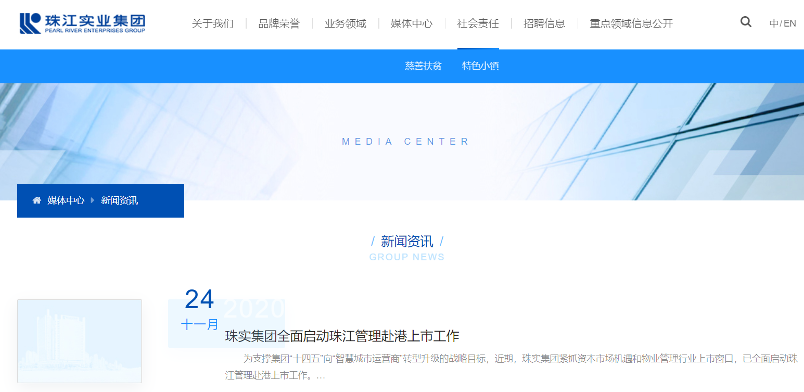Open the 社会责任 navigation menu

[477, 23]
